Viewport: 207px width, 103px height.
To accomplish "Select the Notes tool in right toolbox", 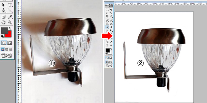I will (107, 42).
